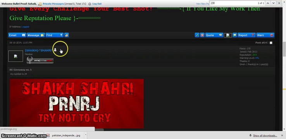Click the broken avatar image
The width and height of the screenshot is (286, 139).
[x=16, y=56]
